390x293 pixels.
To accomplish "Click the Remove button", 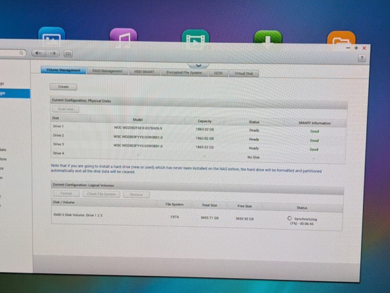I will click(x=136, y=195).
